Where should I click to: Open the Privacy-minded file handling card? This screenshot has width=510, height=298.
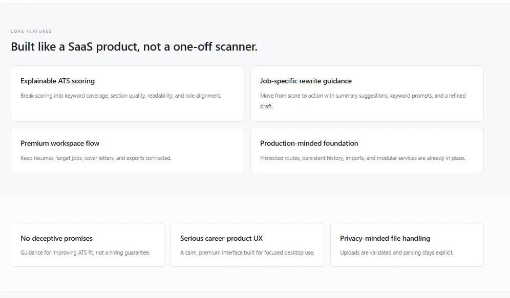[x=407, y=245]
